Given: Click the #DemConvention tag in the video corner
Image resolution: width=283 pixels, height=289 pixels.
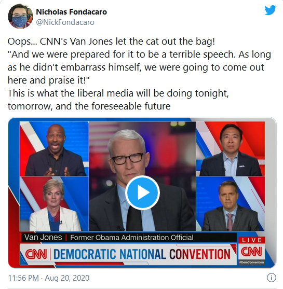Looking at the screenshot, I should pos(252,262).
